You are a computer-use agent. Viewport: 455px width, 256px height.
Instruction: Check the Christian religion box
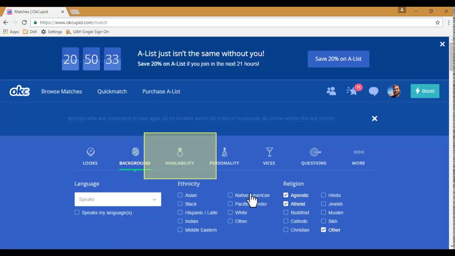coord(286,230)
